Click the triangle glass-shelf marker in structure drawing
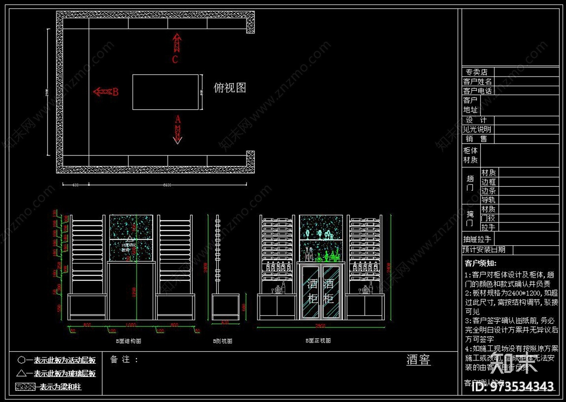Viewport: 566px width, 402px height. pyautogui.click(x=130, y=238)
